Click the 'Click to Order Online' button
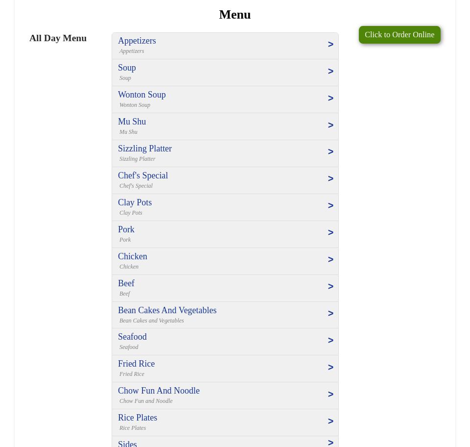This screenshot has width=470, height=447. coord(399,35)
